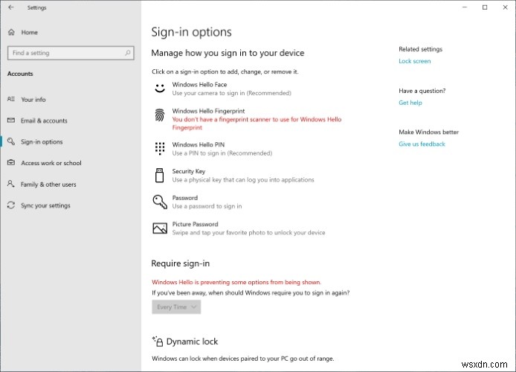Viewport: 516px width, 372px height.
Task: Click 'Windows Hello is preventing some options' warning
Action: click(x=236, y=282)
